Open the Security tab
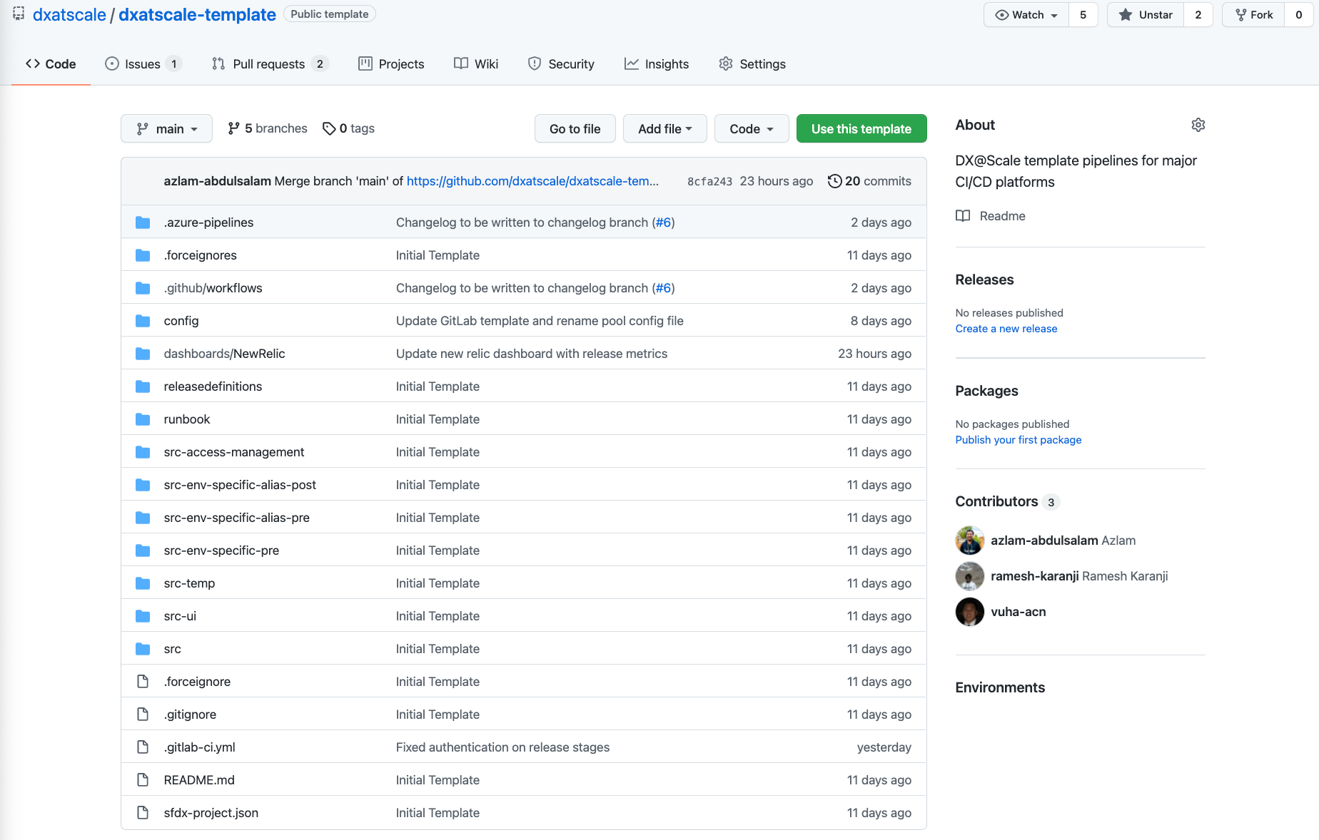The width and height of the screenshot is (1319, 840). tap(561, 63)
